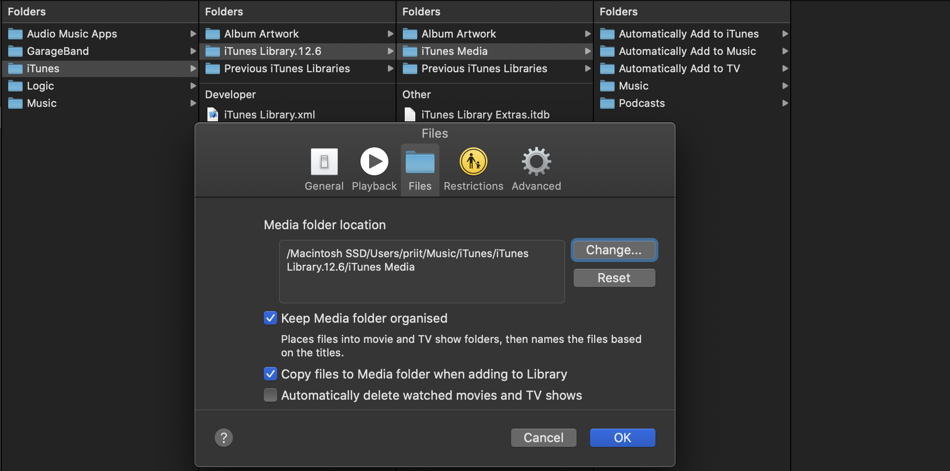Switch to the Files tab label
Screen dimensions: 950x471
pos(420,186)
